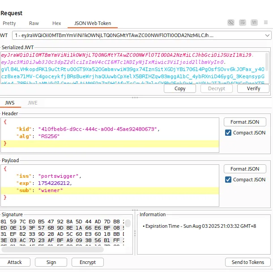Screen dimensions: 273x272
Task: Click the signature hex row starting 31 EF
Action: [x=62, y=234]
